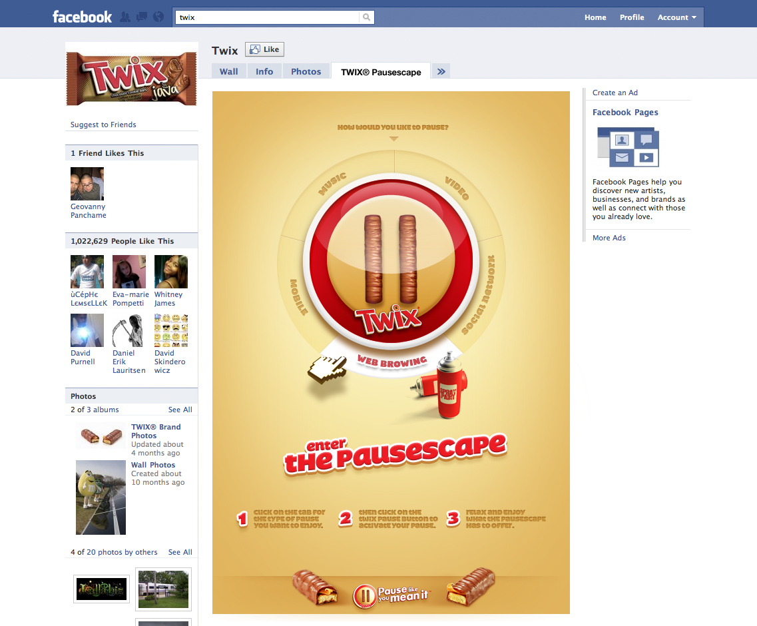The height and width of the screenshot is (626, 757).
Task: Open the 20 photos by others link
Action: (122, 552)
